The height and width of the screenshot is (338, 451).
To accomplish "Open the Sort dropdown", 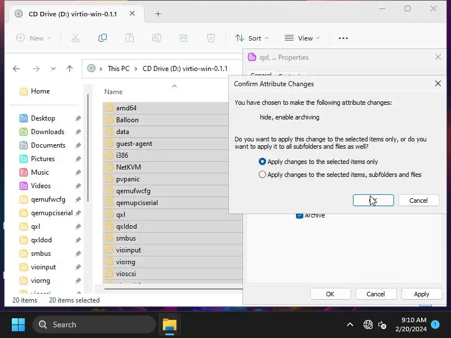I will point(251,38).
